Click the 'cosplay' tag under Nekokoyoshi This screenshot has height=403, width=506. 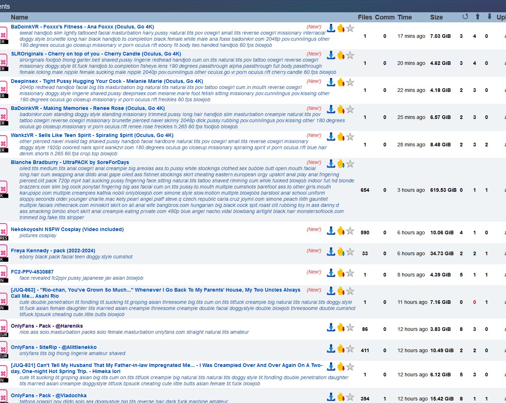pos(48,236)
